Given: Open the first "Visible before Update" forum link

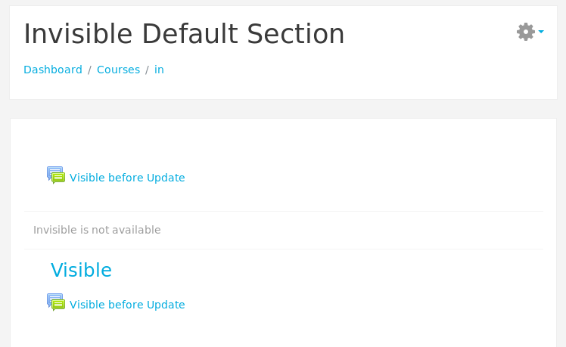Looking at the screenshot, I should coord(127,178).
